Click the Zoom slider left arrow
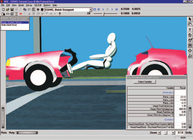 coord(159,133)
